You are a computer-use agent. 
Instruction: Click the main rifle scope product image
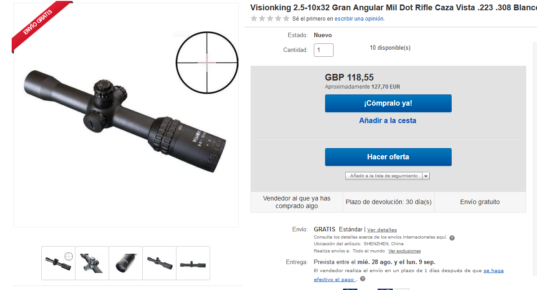point(126,115)
